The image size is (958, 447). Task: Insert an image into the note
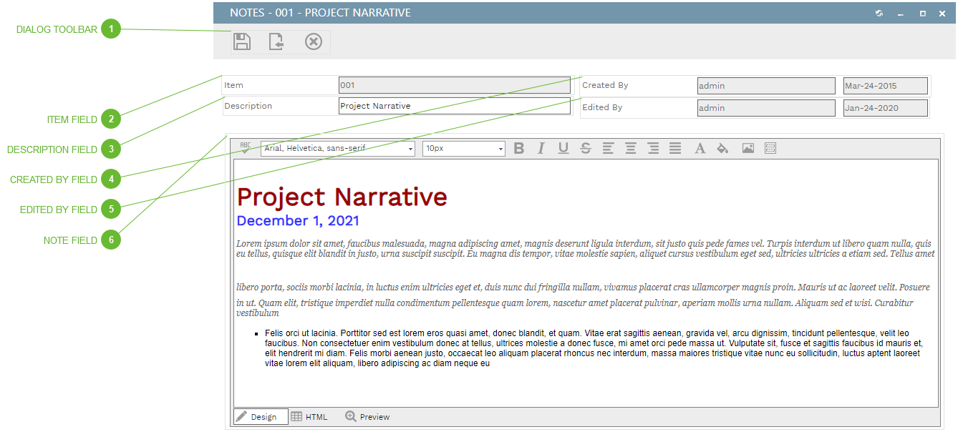click(747, 148)
